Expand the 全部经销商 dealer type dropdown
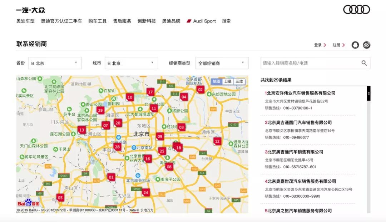This screenshot has height=222, width=386. pyautogui.click(x=221, y=63)
